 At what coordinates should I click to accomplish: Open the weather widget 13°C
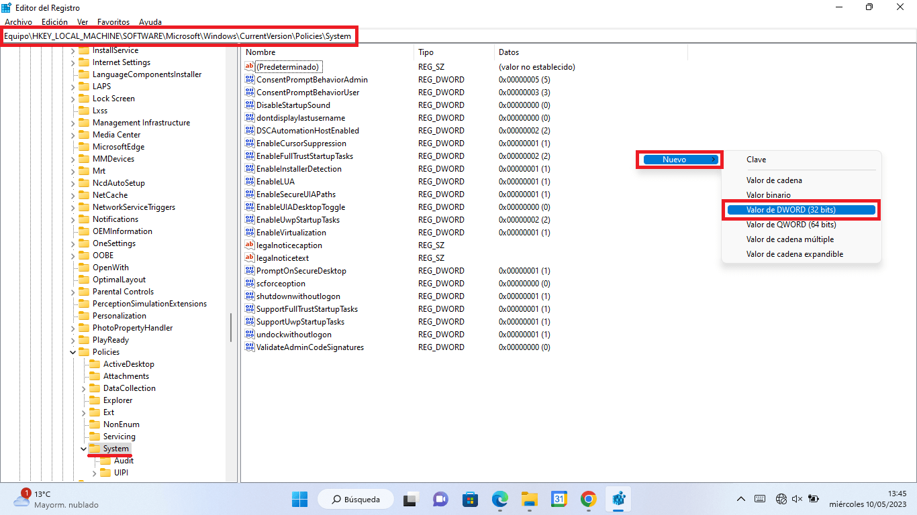(x=56, y=499)
